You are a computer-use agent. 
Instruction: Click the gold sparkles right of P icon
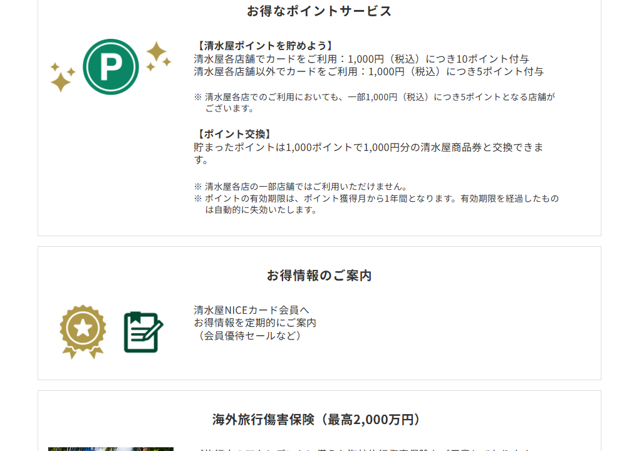[x=158, y=56]
